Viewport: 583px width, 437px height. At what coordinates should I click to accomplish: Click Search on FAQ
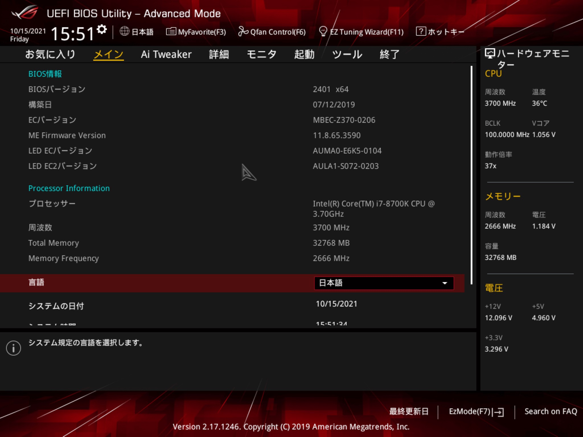[x=551, y=411]
